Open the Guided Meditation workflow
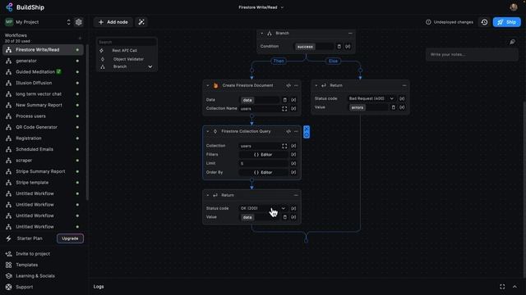Screen dimensions: 526x295 coord(43,72)
